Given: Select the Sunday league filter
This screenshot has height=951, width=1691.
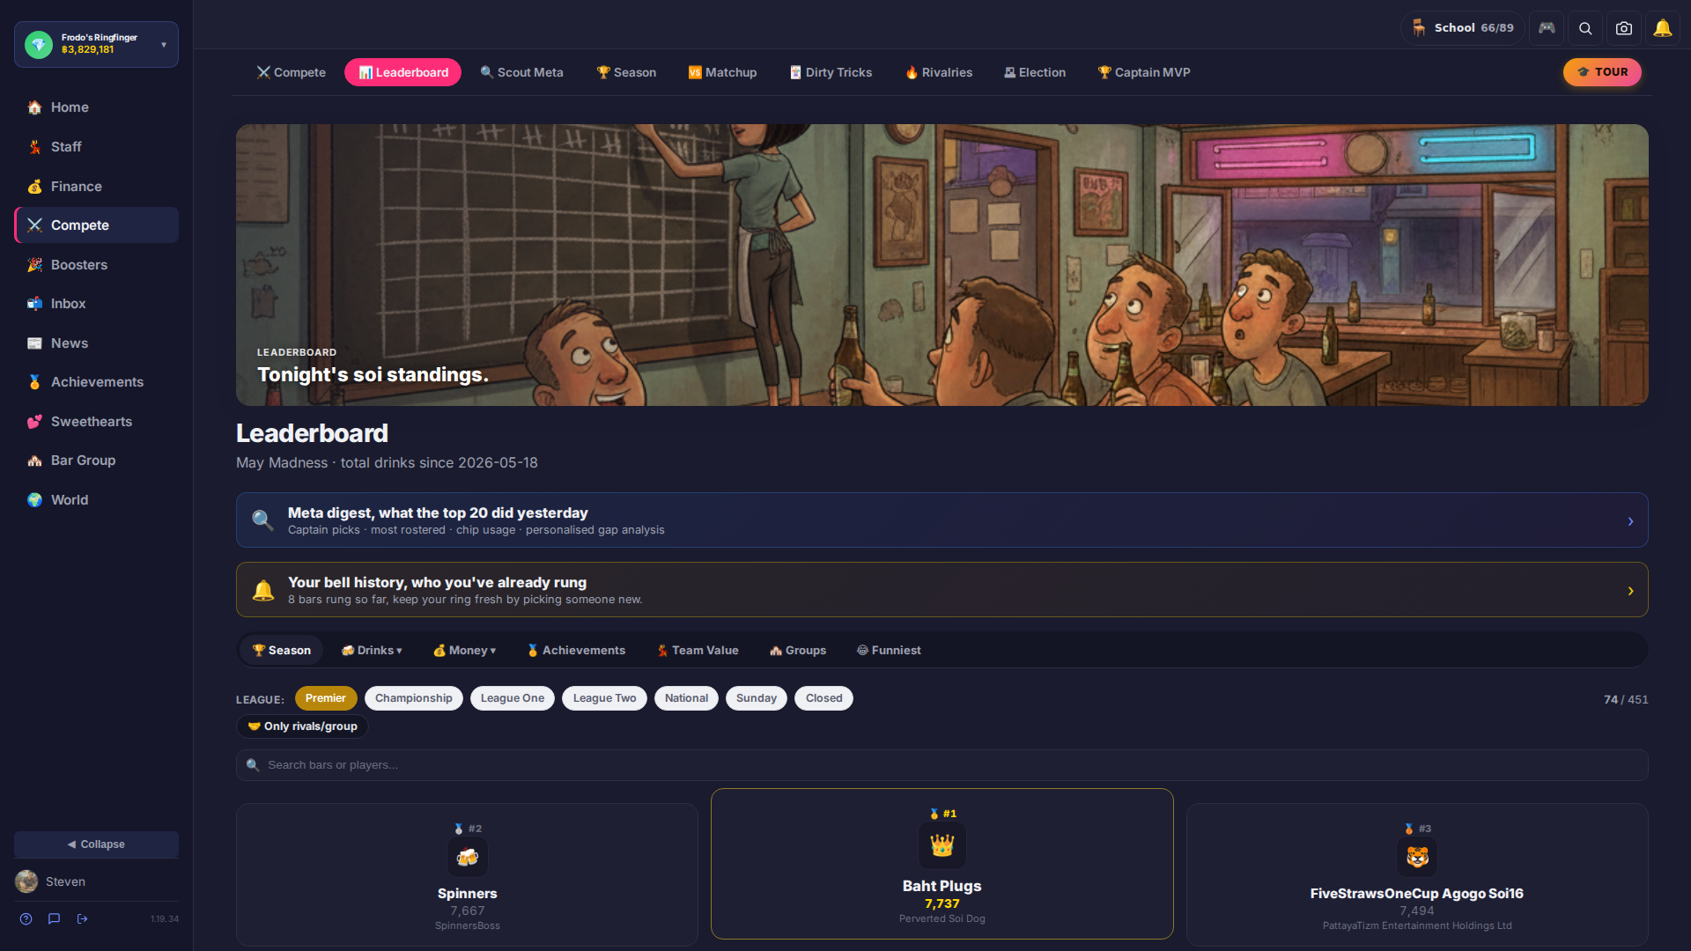Looking at the screenshot, I should (x=757, y=698).
